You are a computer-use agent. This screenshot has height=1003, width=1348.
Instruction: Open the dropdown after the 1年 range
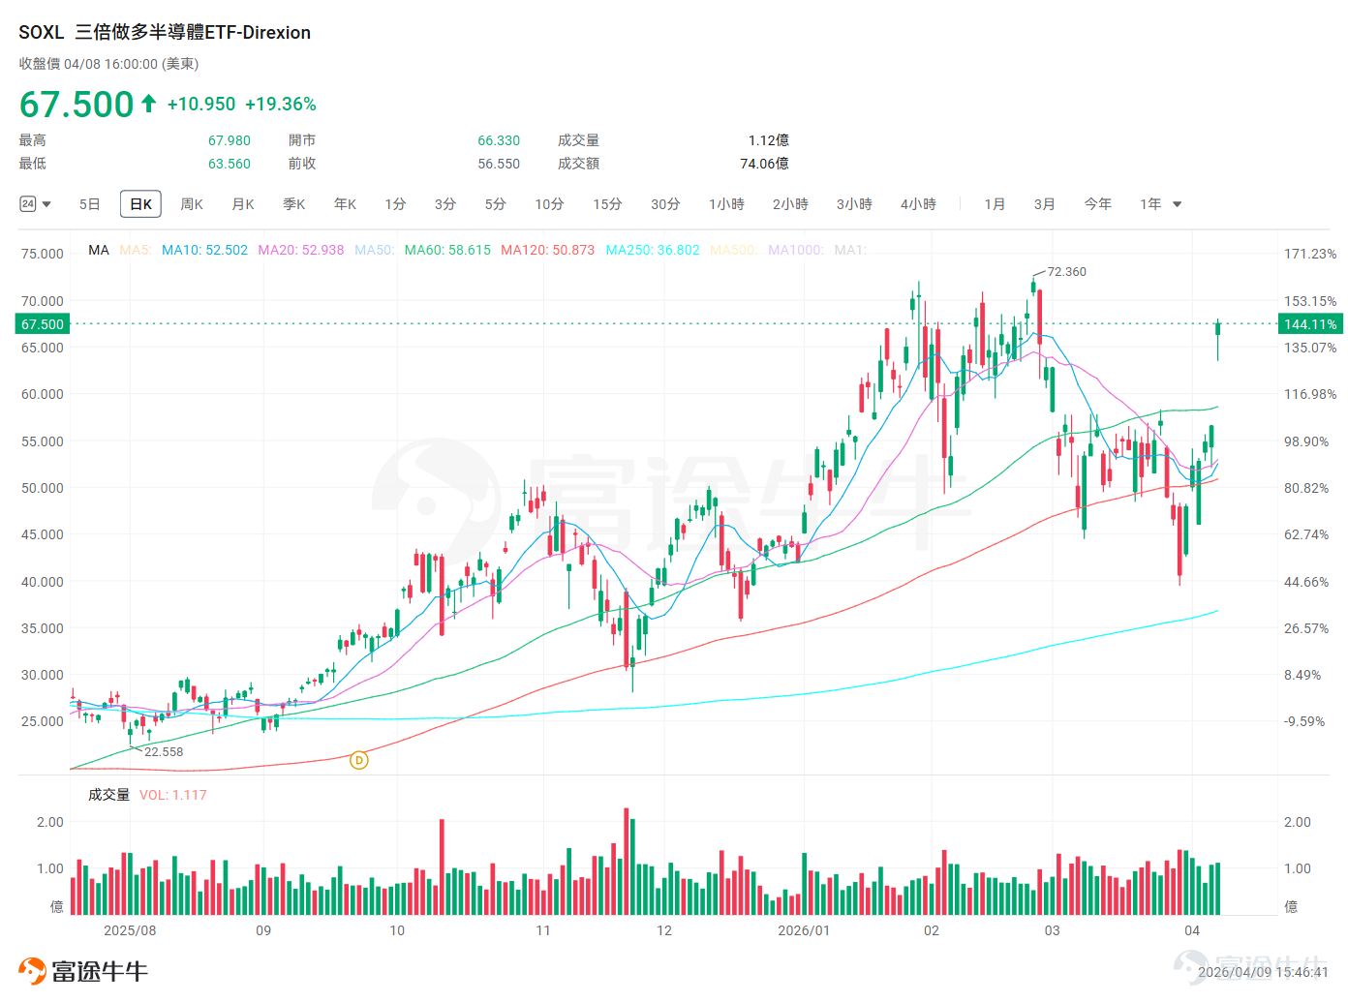[1178, 204]
